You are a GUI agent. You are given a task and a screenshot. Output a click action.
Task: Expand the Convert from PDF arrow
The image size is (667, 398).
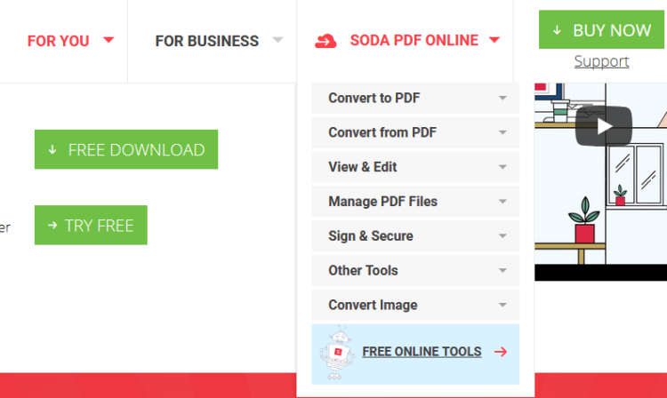[502, 132]
